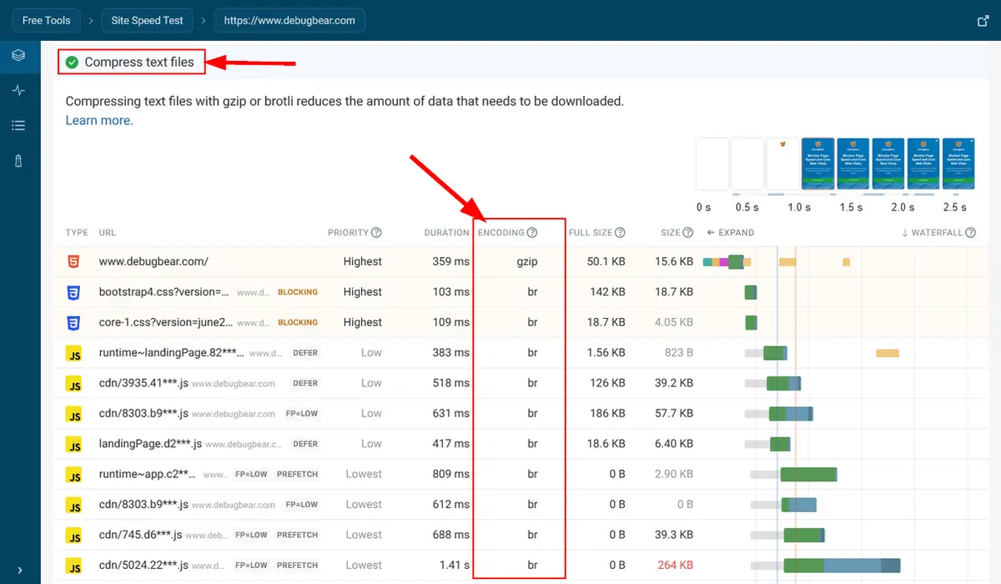
Task: Click the https://www.debugbear.com breadcrumb
Action: (x=289, y=20)
